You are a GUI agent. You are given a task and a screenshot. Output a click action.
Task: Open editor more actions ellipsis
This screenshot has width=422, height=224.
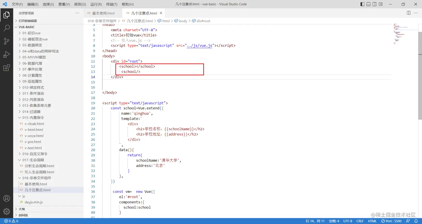pos(416,13)
